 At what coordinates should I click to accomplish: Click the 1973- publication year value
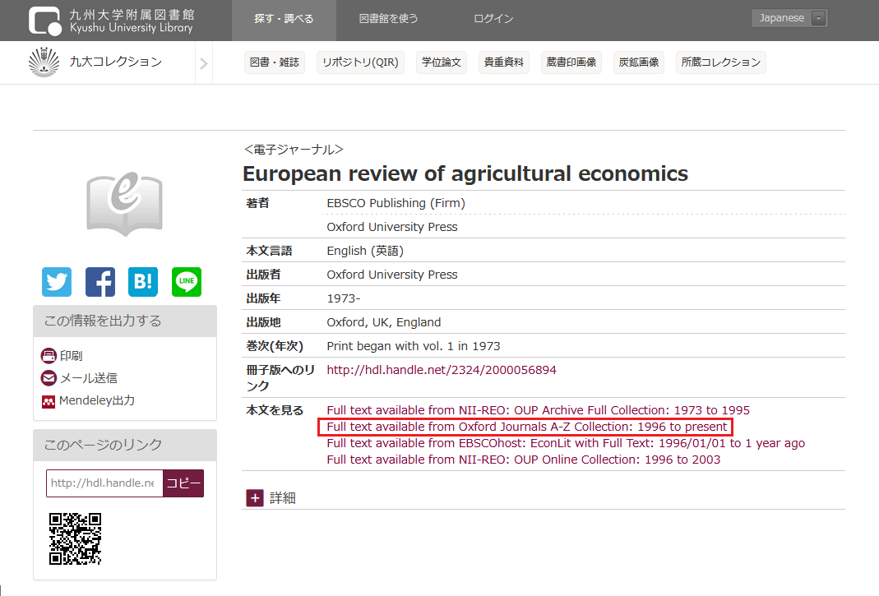(344, 298)
